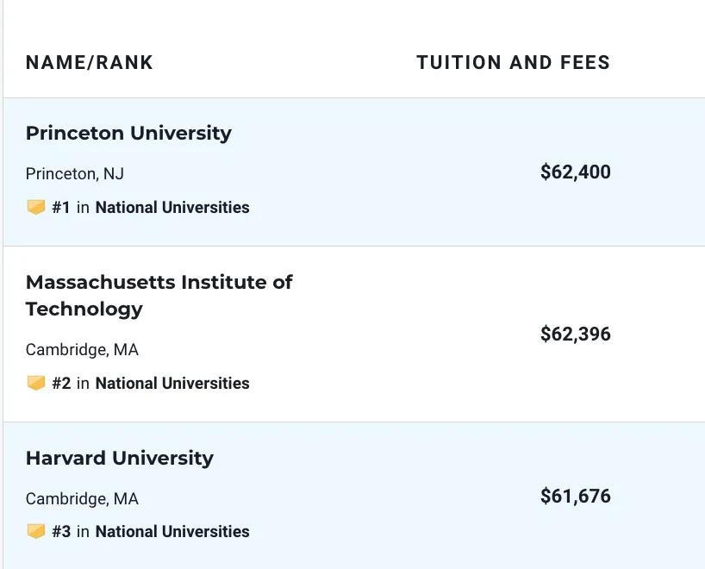Click the #3 rank number for Harvard

point(61,532)
